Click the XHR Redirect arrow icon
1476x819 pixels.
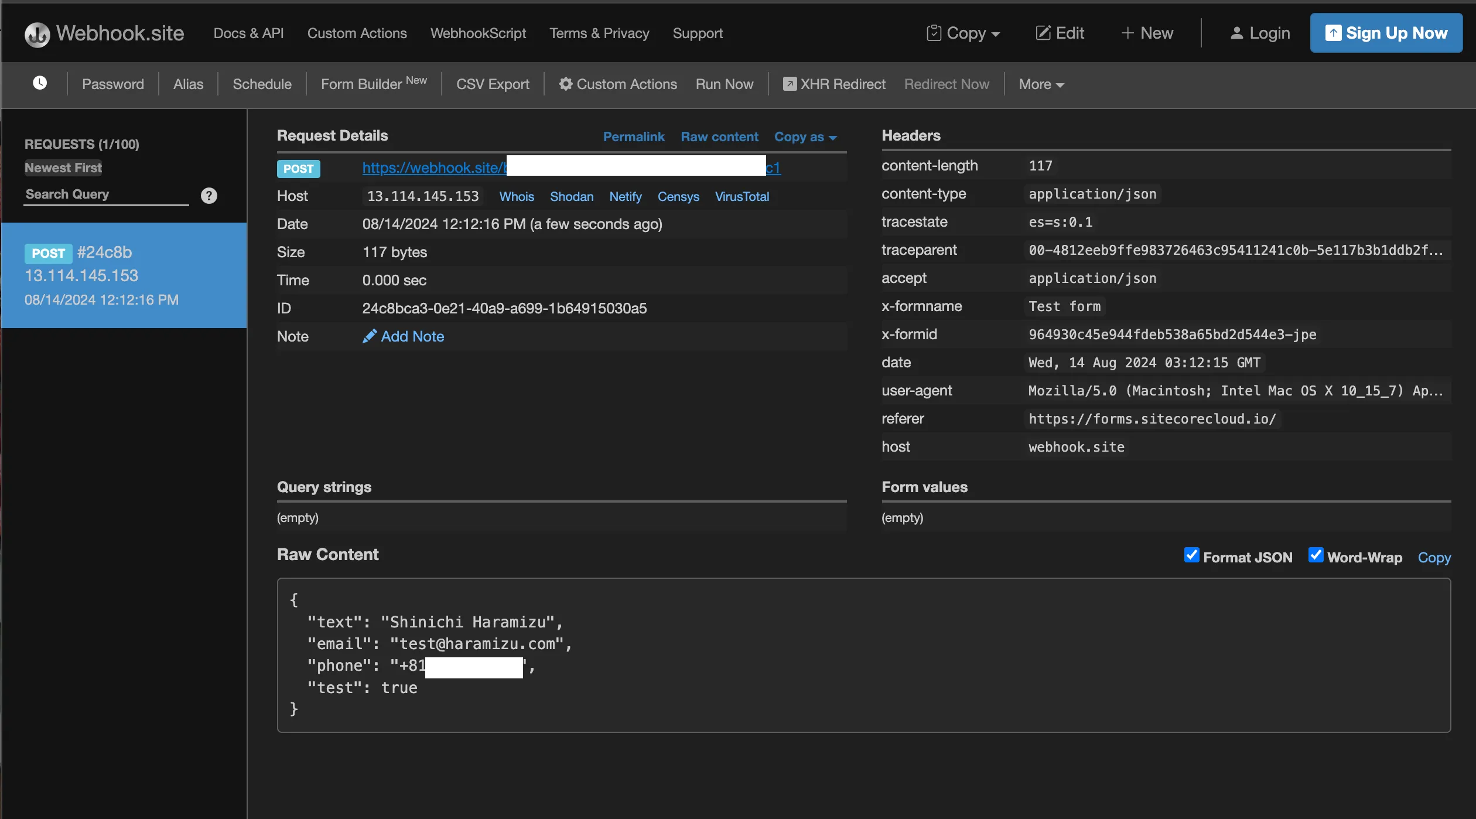(790, 84)
